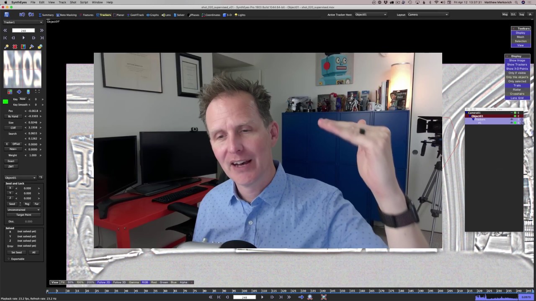Click the Follow 2D view button
This screenshot has height=301, width=536.
coord(103,282)
